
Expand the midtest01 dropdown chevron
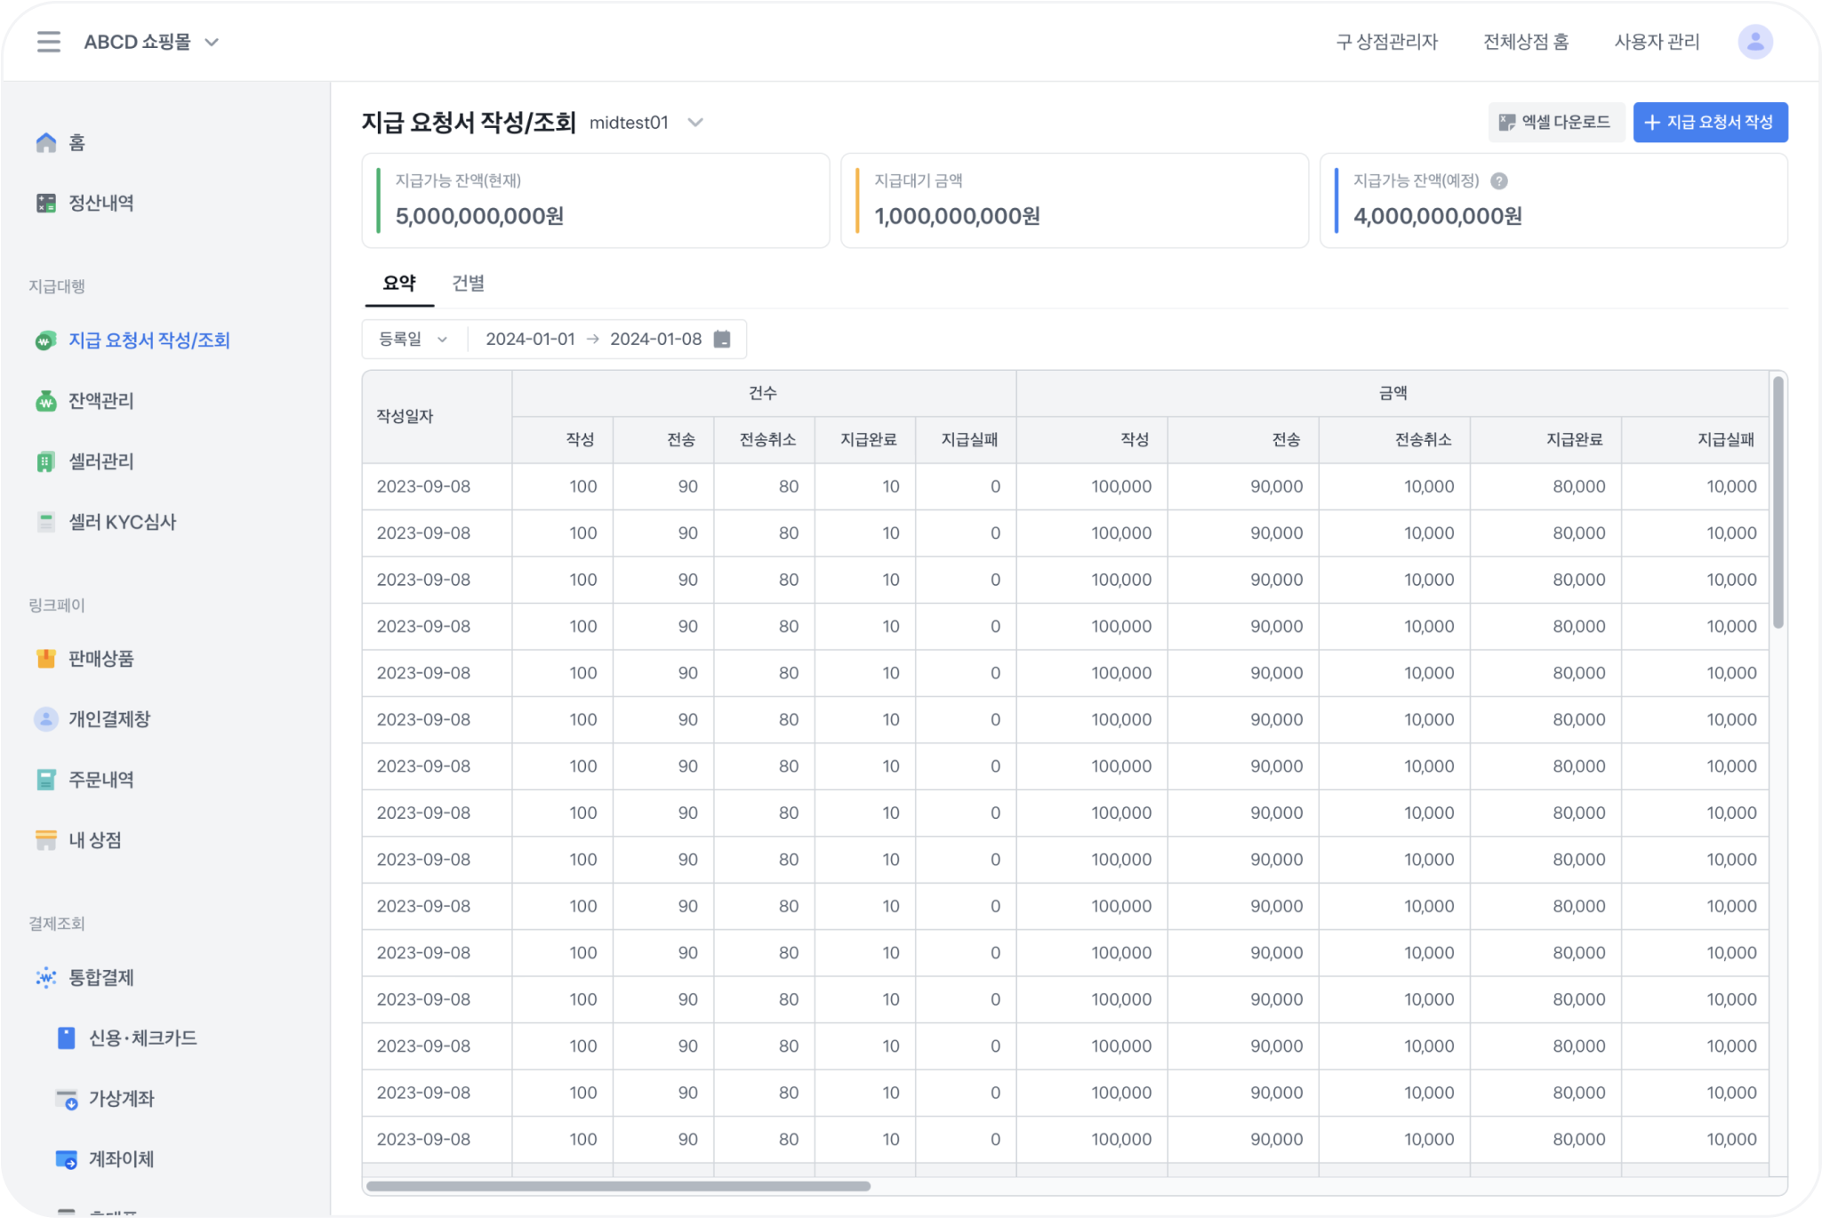pyautogui.click(x=695, y=123)
